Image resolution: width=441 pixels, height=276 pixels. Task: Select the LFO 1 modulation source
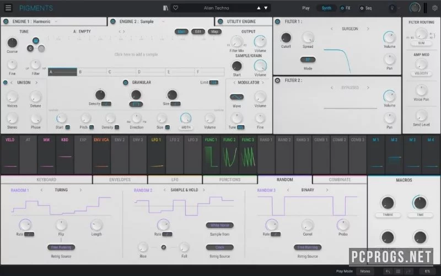(x=156, y=154)
